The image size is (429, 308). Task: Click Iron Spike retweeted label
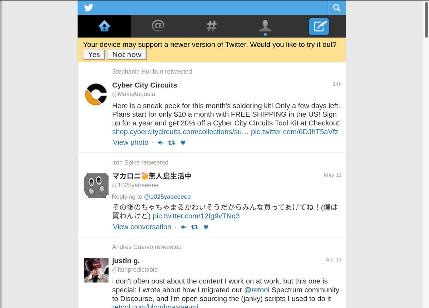(x=140, y=163)
